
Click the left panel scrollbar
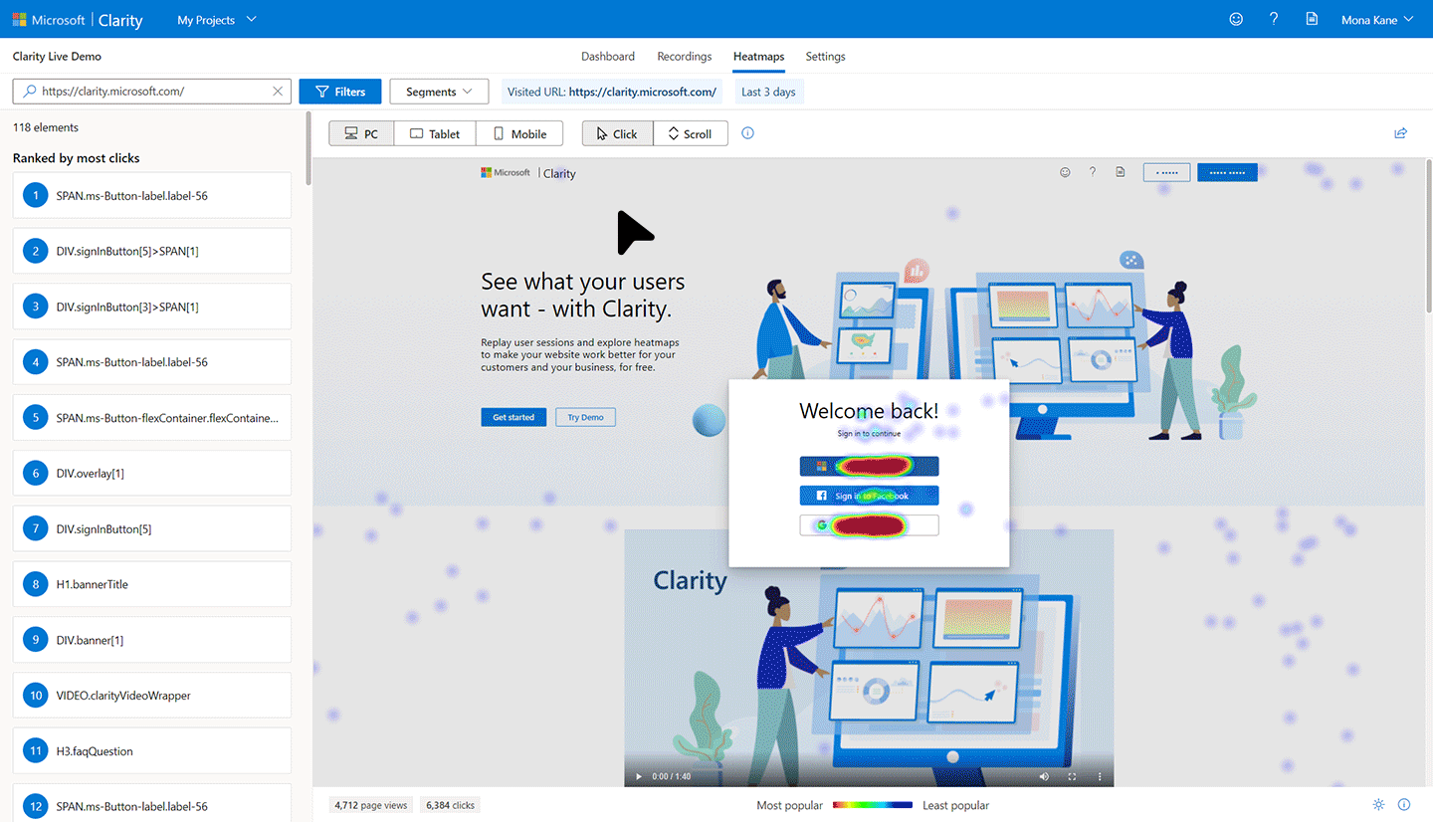[308, 147]
